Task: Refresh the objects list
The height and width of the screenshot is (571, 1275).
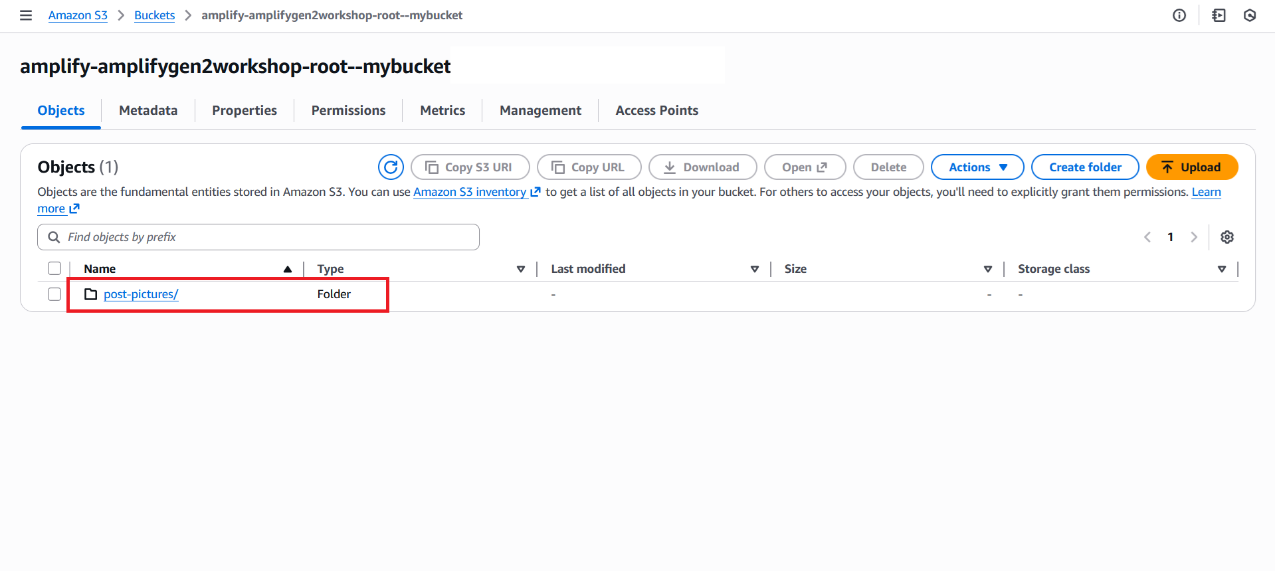Action: point(391,167)
